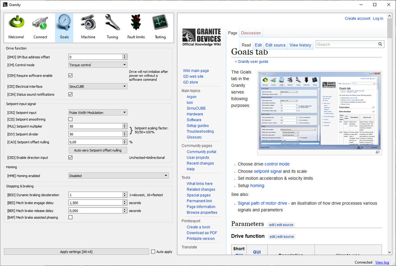
Task: Open the Wiki main page link
Action: point(196,70)
